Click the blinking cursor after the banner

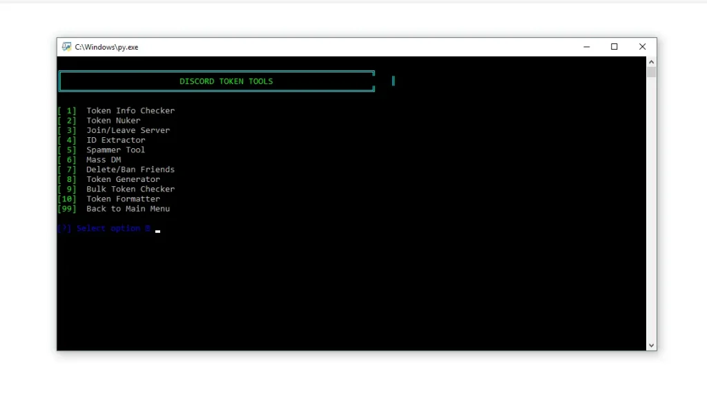[393, 81]
